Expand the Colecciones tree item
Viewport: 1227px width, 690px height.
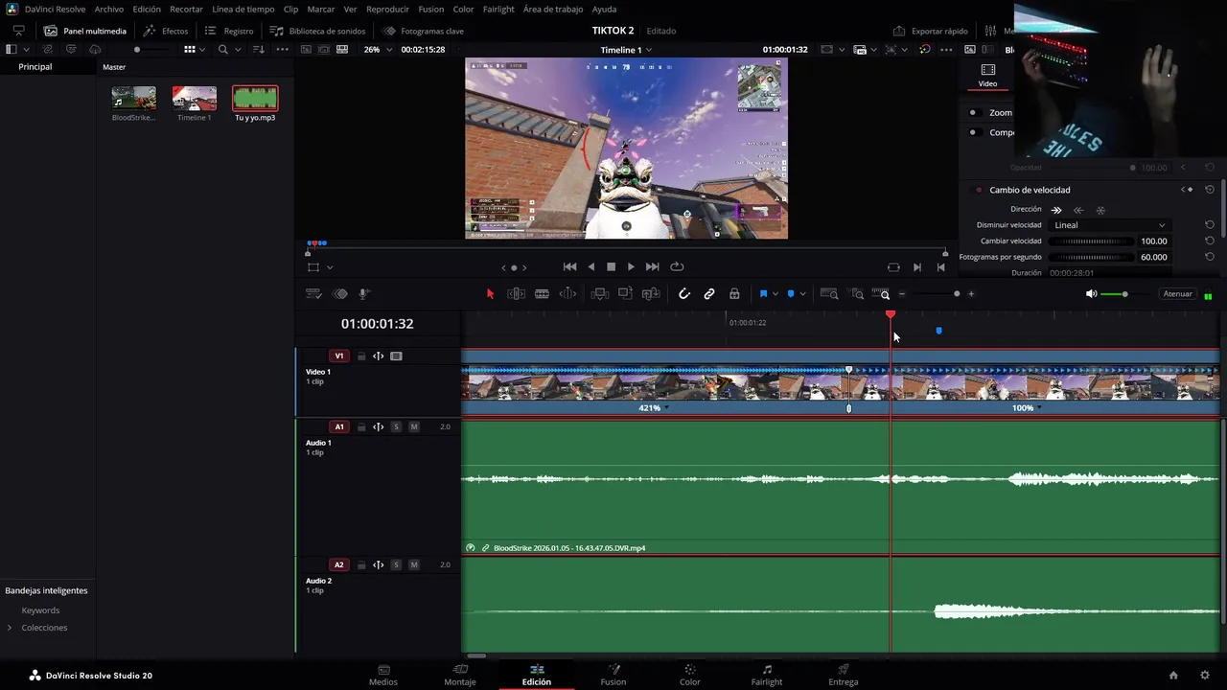[10, 628]
